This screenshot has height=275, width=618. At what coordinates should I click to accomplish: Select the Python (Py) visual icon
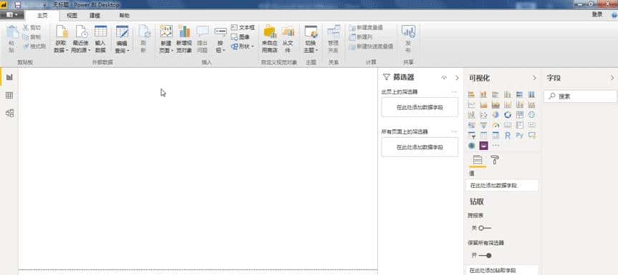coord(519,135)
